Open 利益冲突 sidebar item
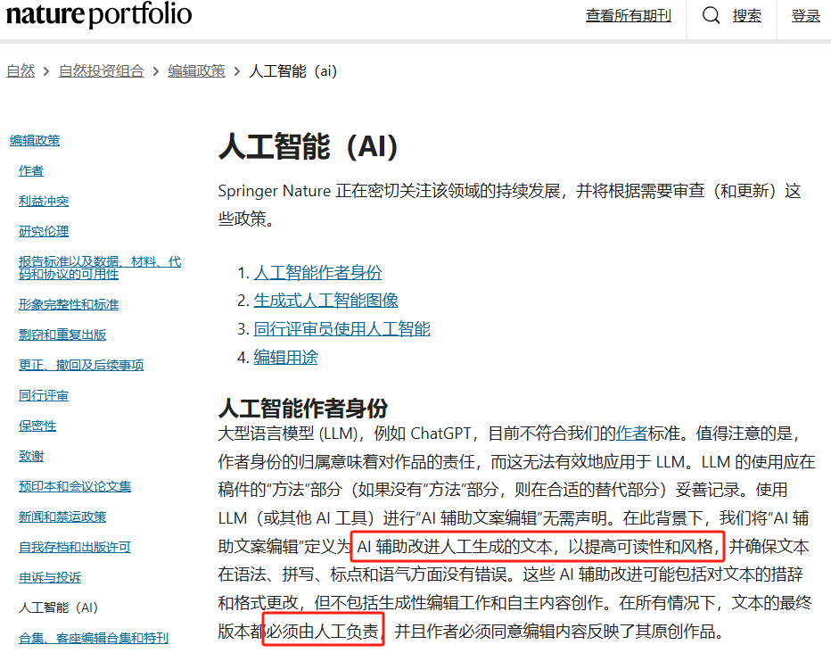831x653 pixels. (44, 202)
